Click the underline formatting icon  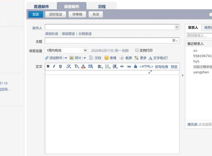pos(60,67)
